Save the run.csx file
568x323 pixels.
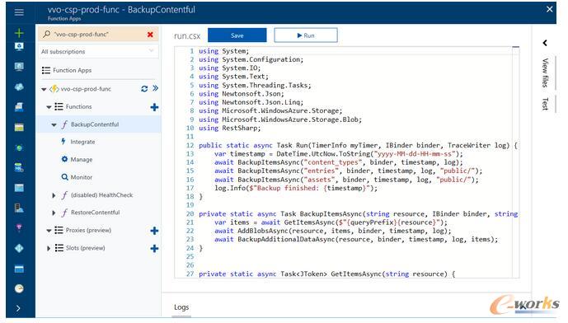(237, 35)
